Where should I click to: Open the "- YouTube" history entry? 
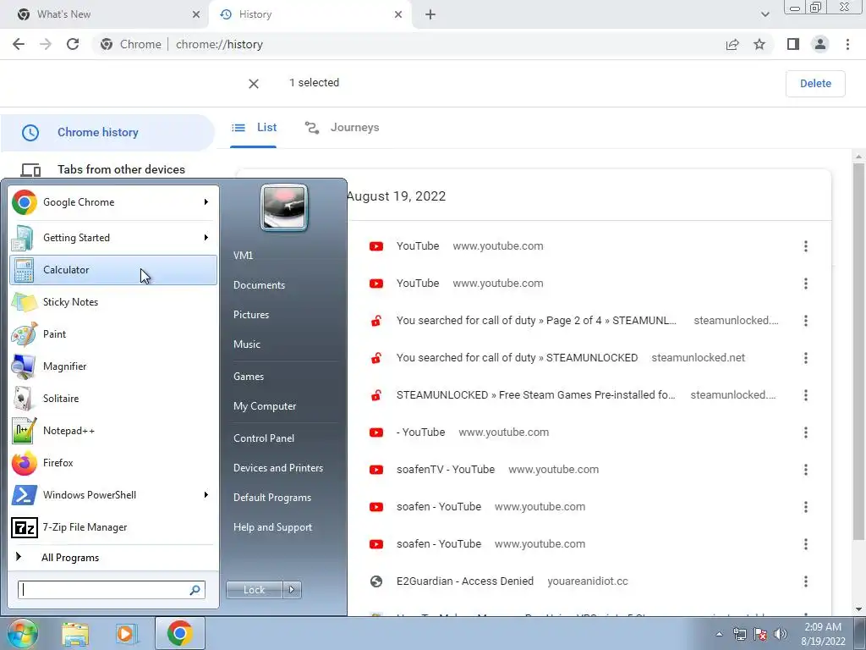(421, 432)
